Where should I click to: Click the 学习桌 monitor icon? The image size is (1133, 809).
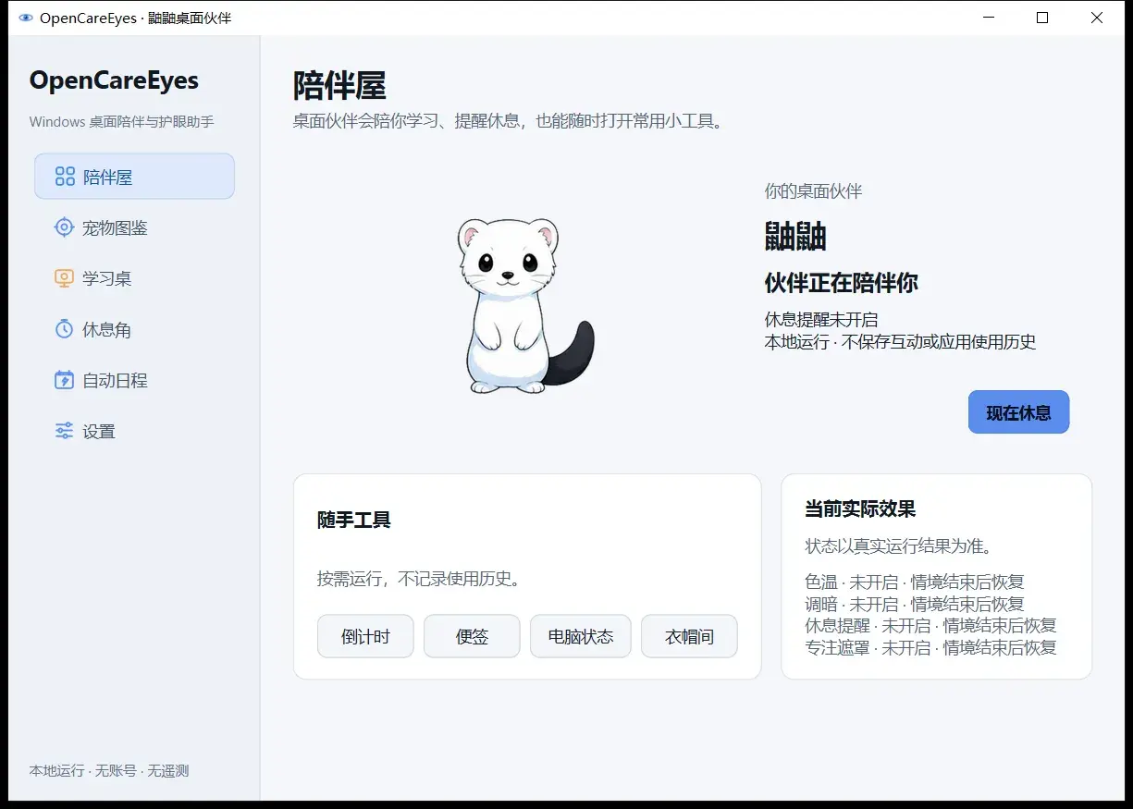[64, 278]
